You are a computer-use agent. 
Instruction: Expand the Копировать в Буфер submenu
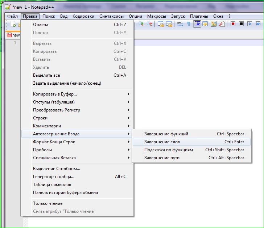[78, 94]
